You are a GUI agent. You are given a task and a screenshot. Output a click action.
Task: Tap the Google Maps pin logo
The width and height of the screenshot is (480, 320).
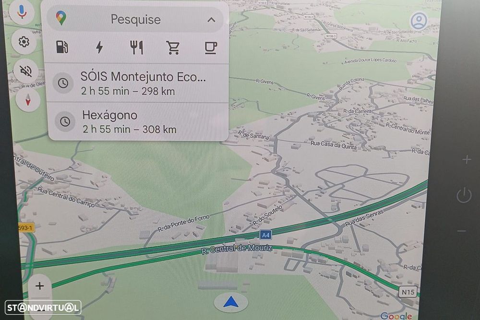coord(61,18)
